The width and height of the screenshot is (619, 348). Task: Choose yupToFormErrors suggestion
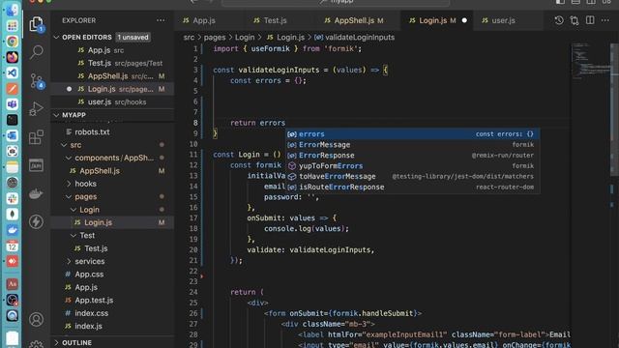413,166
